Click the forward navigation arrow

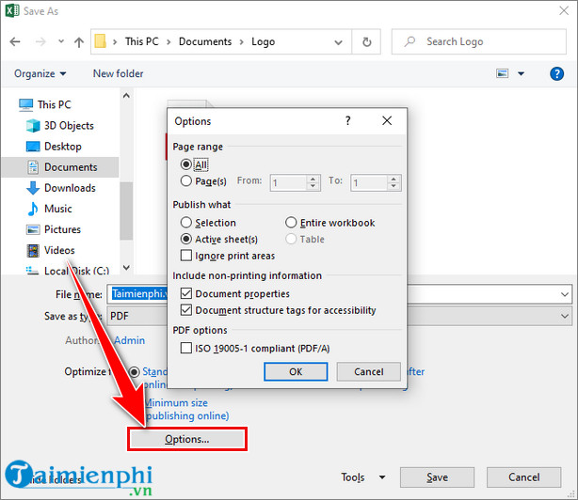click(x=40, y=42)
